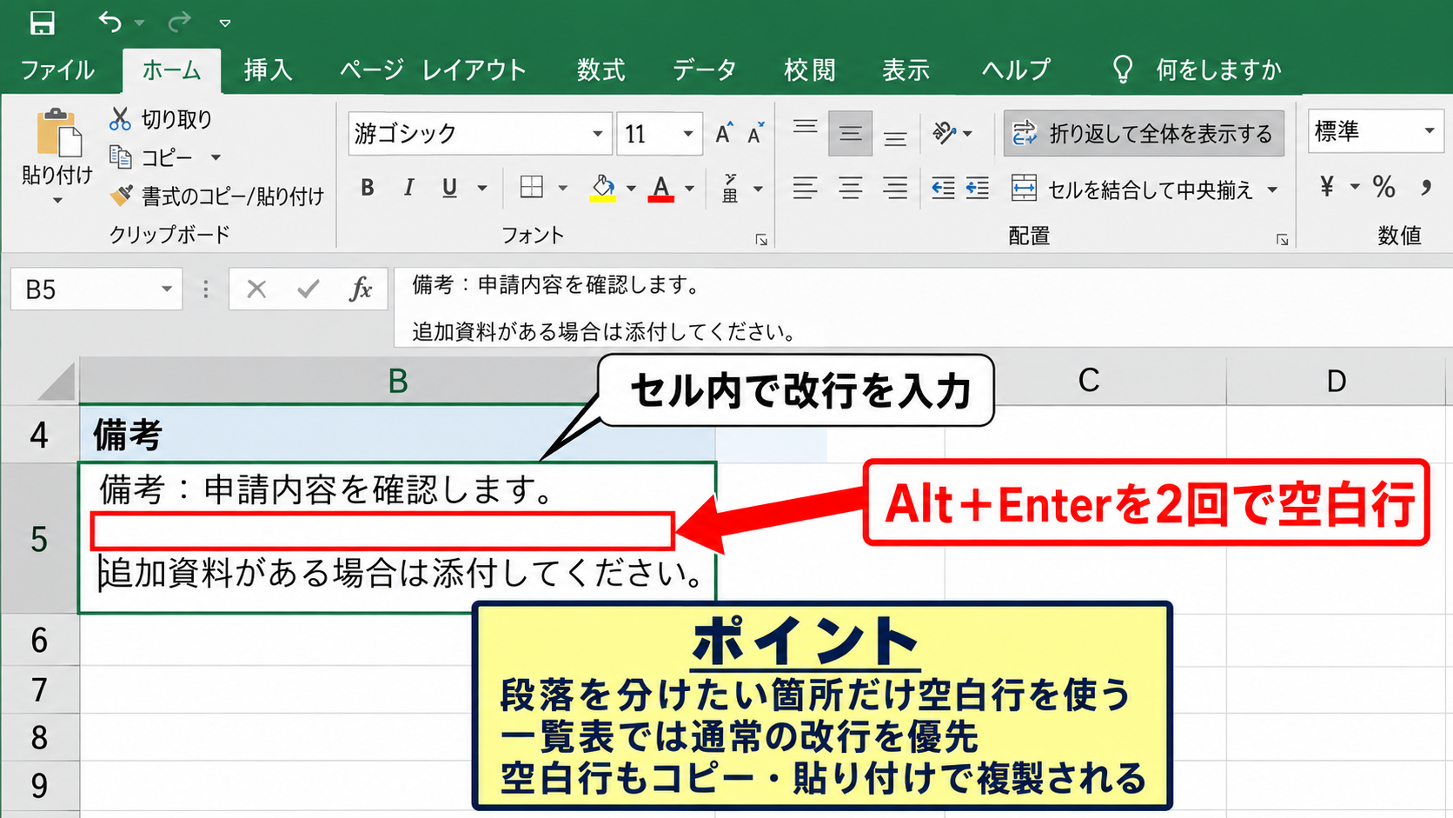Click the 貼り付け paste icon
This screenshot has height=818, width=1453.
[x=57, y=135]
